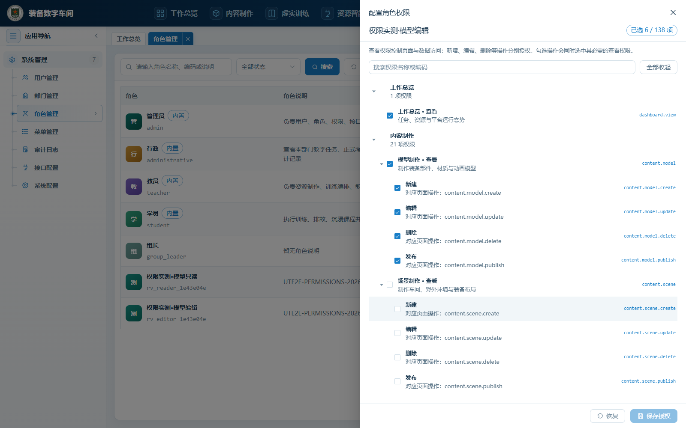Click the dashboard.view permission code

pyautogui.click(x=657, y=115)
